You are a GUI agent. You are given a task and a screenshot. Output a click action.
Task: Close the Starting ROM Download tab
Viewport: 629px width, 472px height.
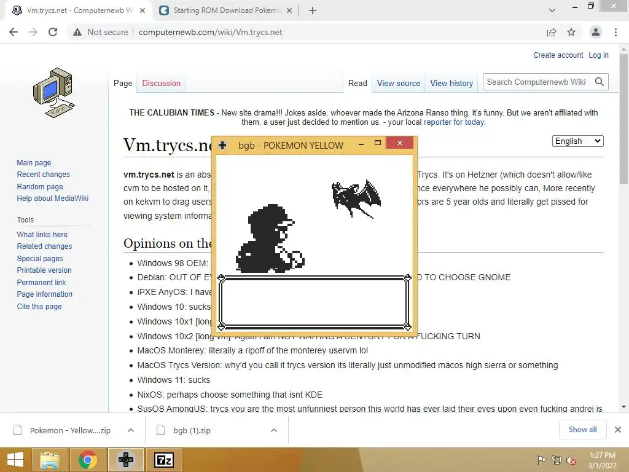coord(289,11)
